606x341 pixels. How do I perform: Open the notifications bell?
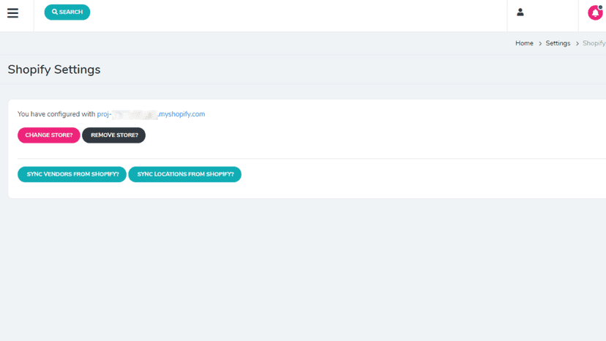[x=595, y=12]
